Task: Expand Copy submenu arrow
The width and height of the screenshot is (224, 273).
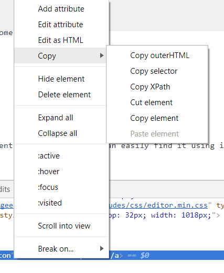Action: click(102, 55)
